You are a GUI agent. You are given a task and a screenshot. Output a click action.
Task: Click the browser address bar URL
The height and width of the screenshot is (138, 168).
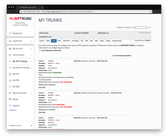click(x=67, y=12)
